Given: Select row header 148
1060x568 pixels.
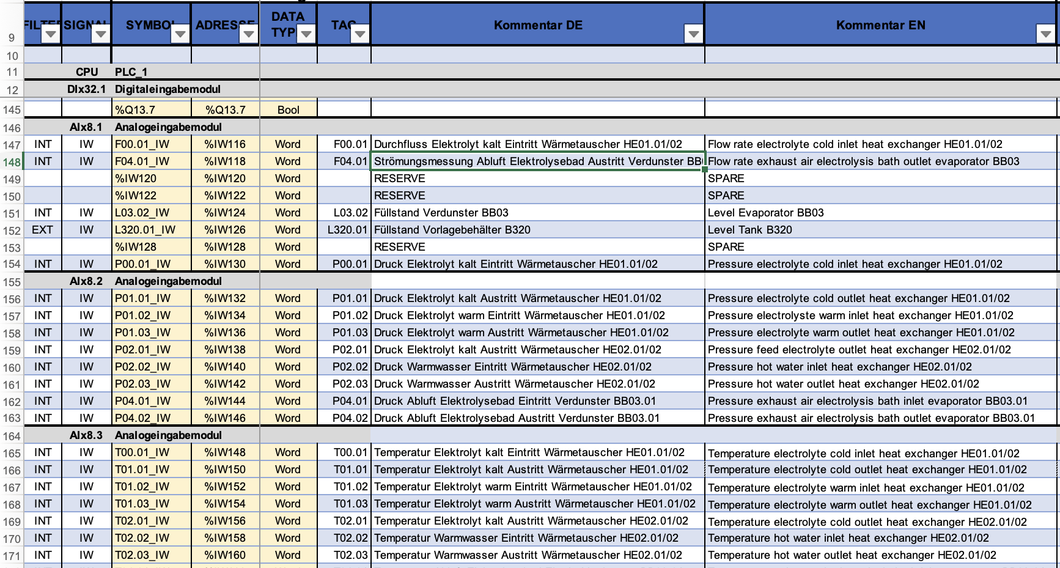Looking at the screenshot, I should pyautogui.click(x=12, y=162).
